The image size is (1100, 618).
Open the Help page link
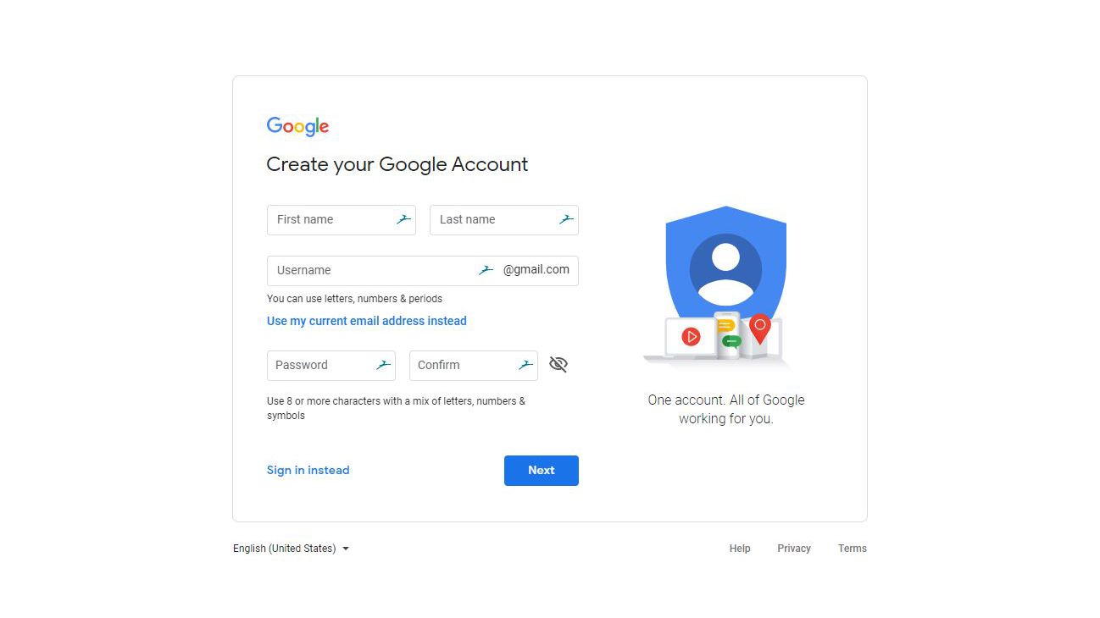(x=739, y=548)
